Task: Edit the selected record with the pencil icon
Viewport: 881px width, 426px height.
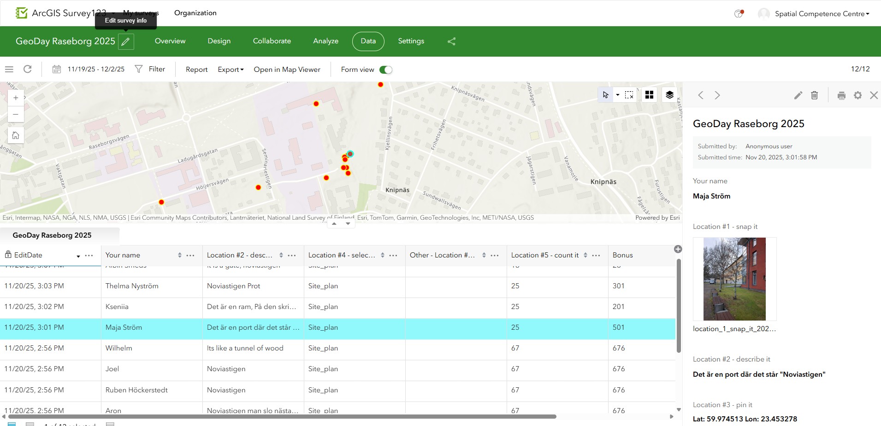Action: [x=798, y=95]
